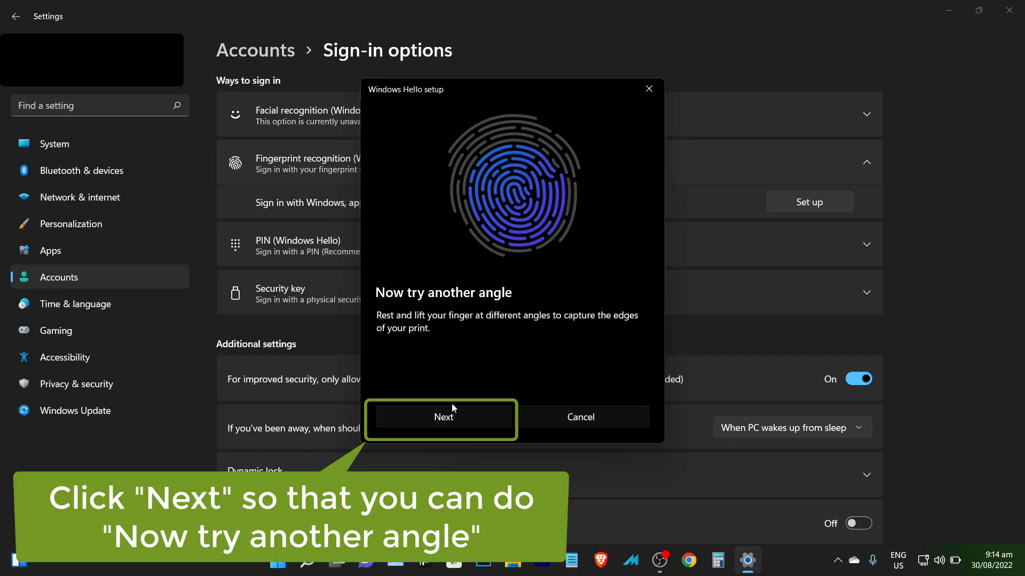Click PIN (Windows Hello) row title

click(x=298, y=241)
